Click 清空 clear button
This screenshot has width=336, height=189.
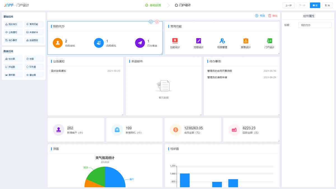pyautogui.click(x=273, y=16)
